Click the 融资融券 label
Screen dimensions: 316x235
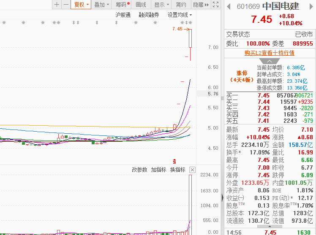click(149, 15)
